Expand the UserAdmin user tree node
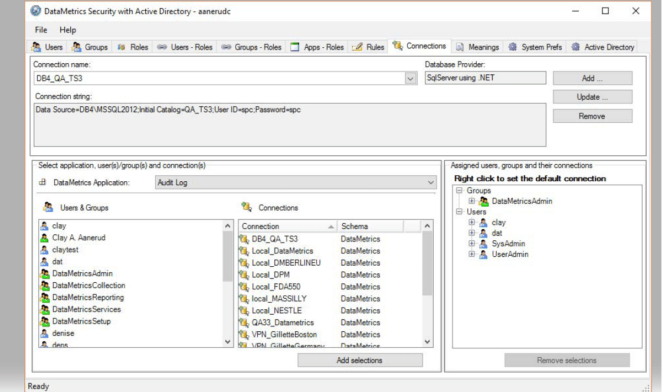Viewport: 662px width, 392px height. pos(471,254)
